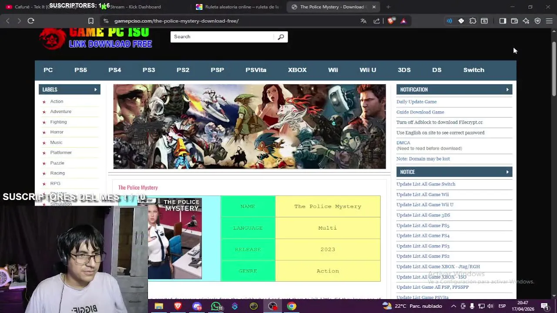Open the Switch menu item
The height and width of the screenshot is (313, 557).
[x=474, y=70]
